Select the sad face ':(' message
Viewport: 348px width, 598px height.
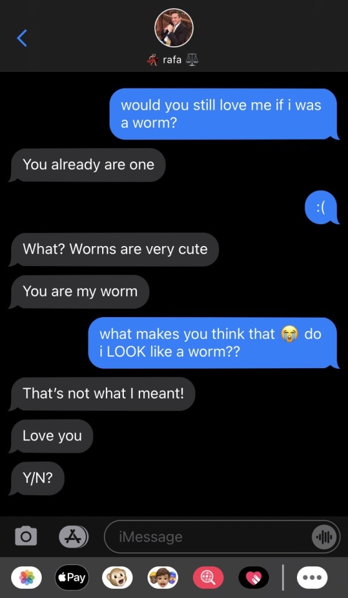[322, 207]
